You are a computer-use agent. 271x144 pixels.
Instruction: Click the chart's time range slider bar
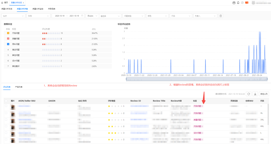tap(197, 79)
